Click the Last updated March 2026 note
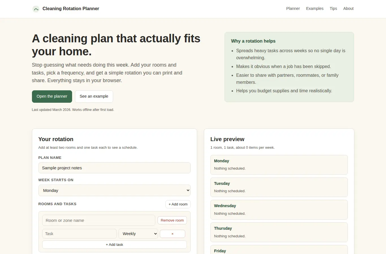 pyautogui.click(x=73, y=110)
